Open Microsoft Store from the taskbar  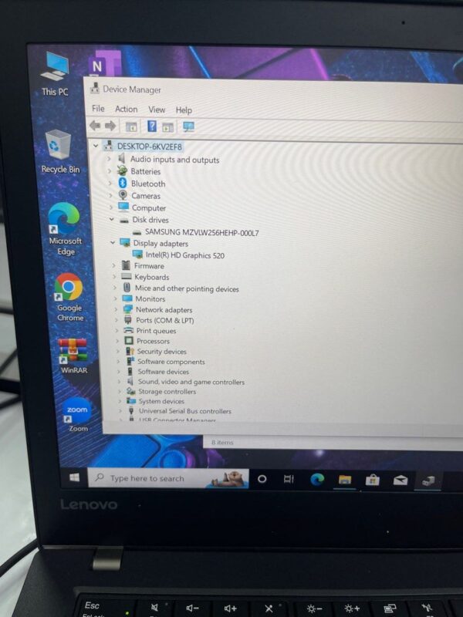click(x=372, y=480)
